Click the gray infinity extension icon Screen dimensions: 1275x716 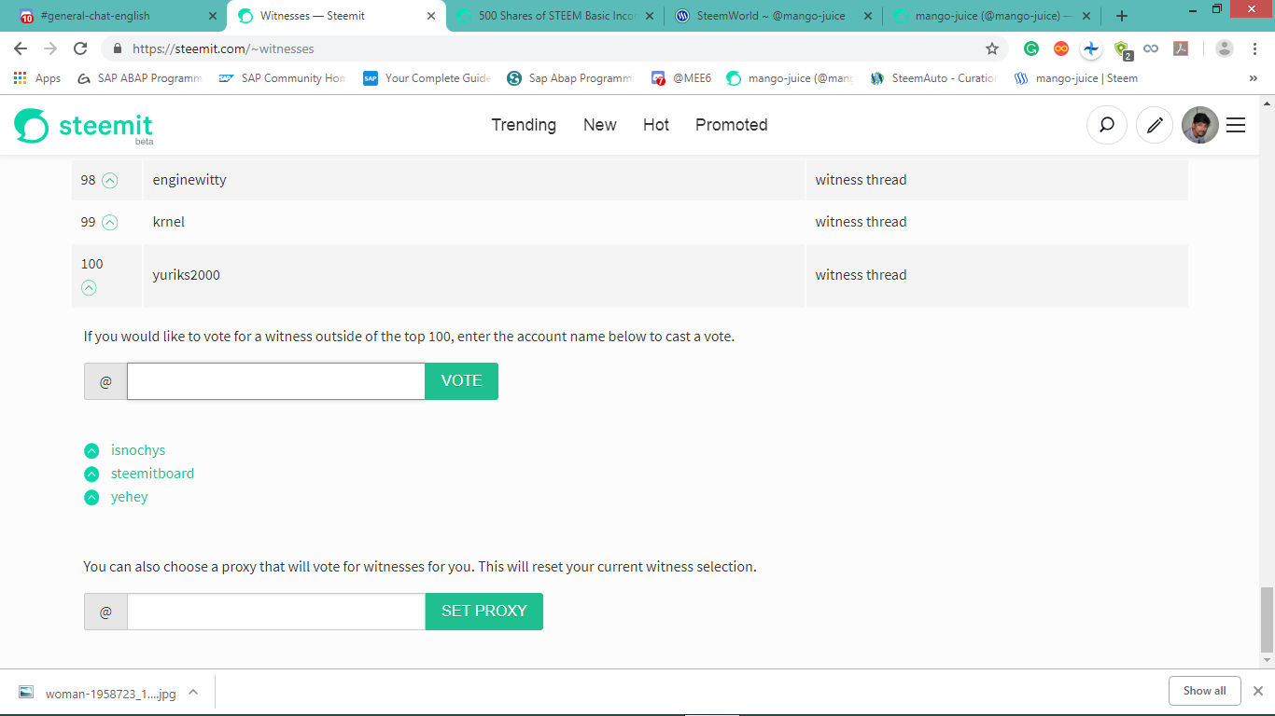(1151, 48)
